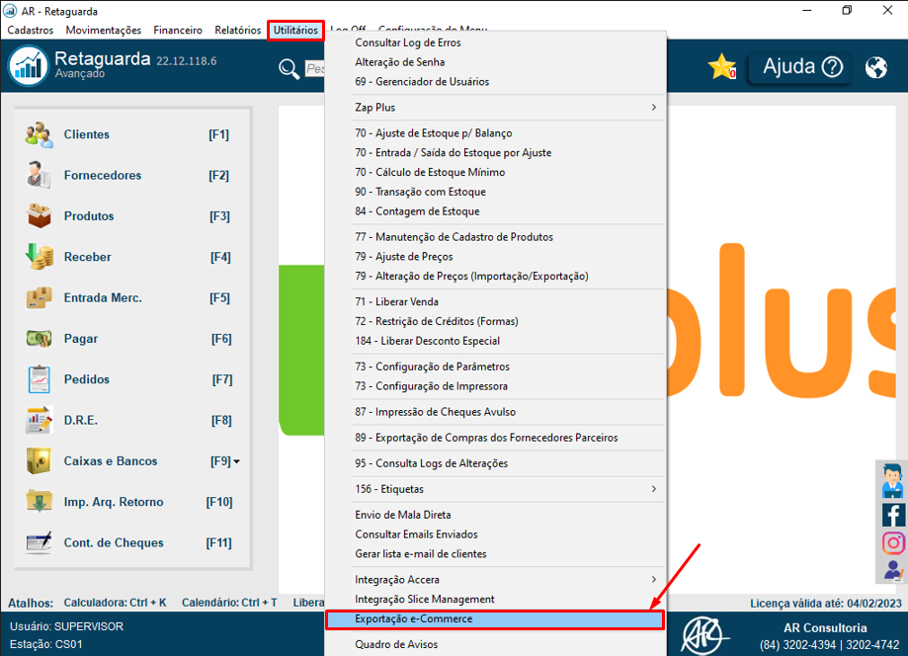
Task: Visit the Facebook page icon
Action: (x=893, y=514)
